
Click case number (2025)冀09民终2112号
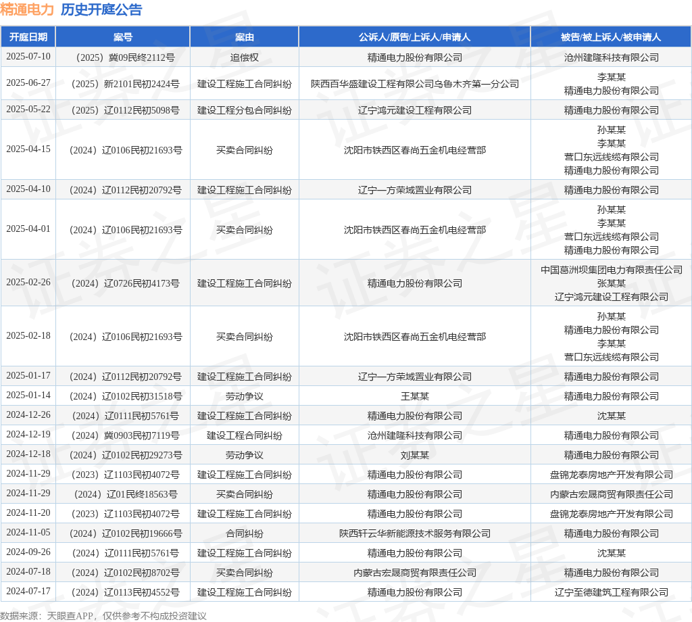tap(123, 57)
